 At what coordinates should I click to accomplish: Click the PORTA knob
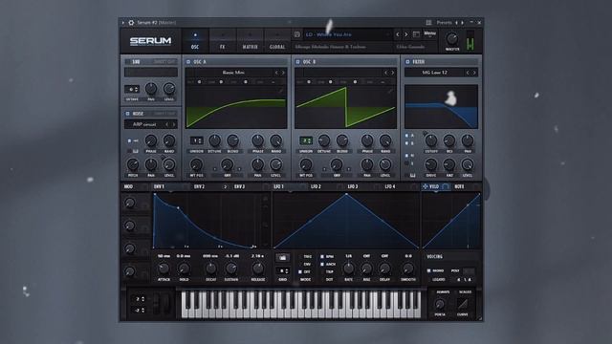click(440, 304)
